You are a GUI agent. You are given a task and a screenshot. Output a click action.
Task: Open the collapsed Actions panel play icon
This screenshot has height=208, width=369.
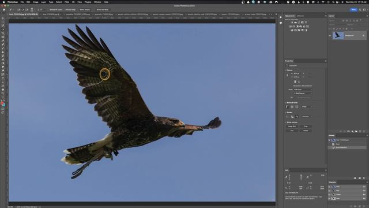pyautogui.click(x=281, y=17)
